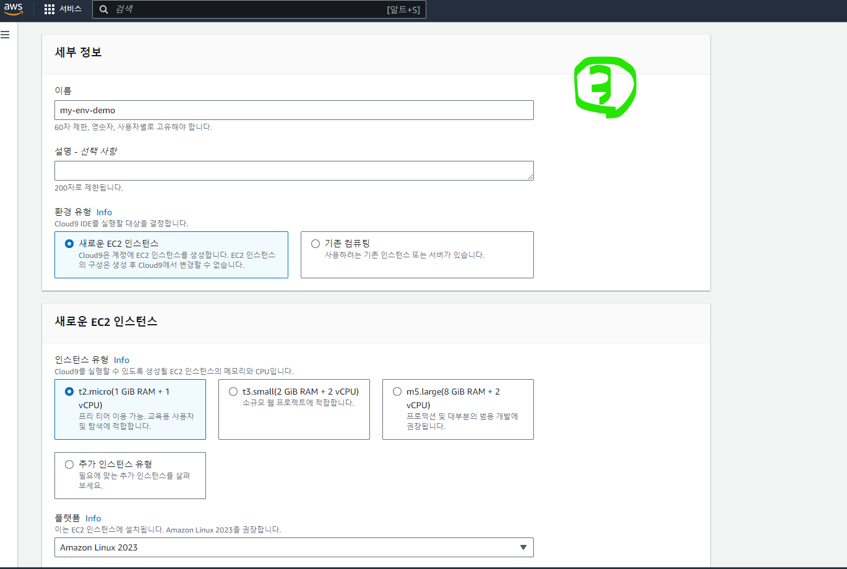Open the 서비스 grid menu icon
Screen dimensions: 847x569
tap(49, 9)
